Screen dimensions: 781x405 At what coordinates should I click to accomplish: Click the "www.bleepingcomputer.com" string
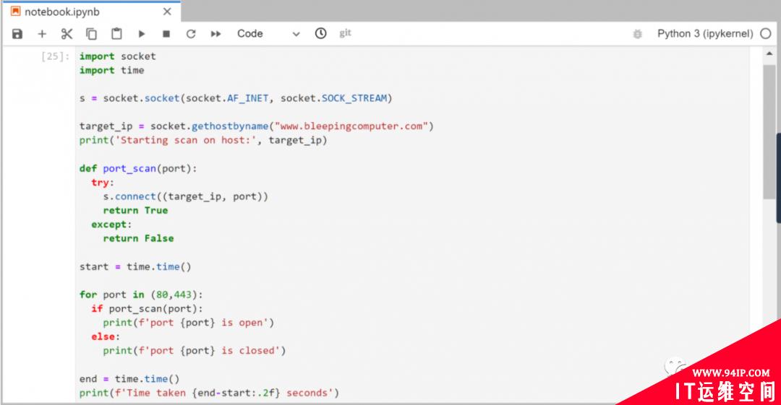click(351, 126)
